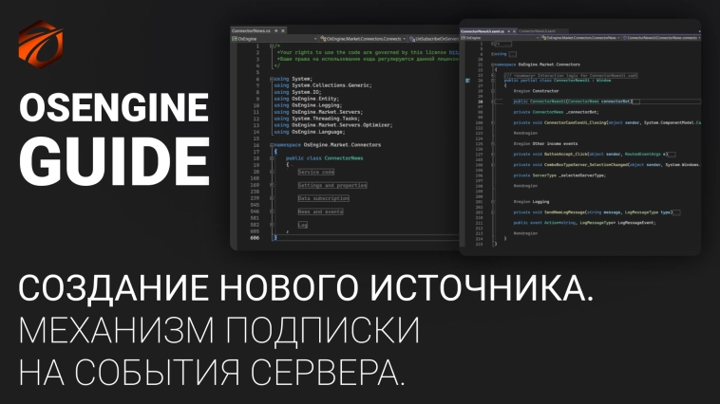Collapse the using directives block at line 6

(272, 79)
